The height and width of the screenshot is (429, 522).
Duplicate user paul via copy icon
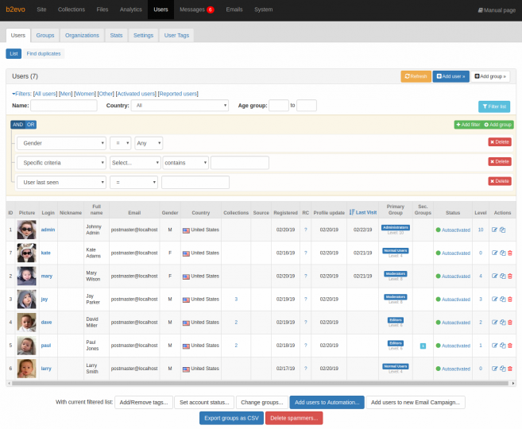tap(502, 346)
